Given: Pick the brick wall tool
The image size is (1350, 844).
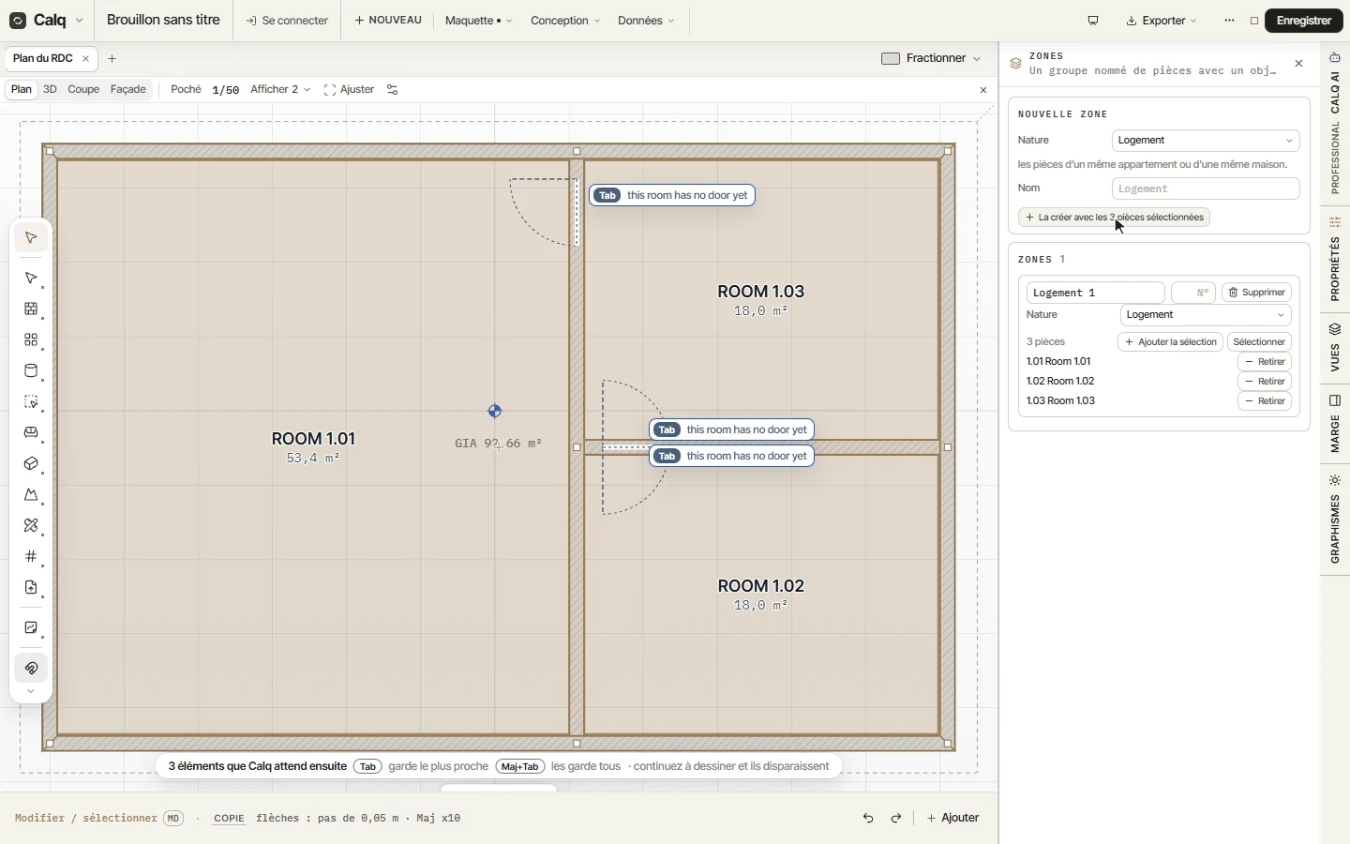Looking at the screenshot, I should click(31, 309).
